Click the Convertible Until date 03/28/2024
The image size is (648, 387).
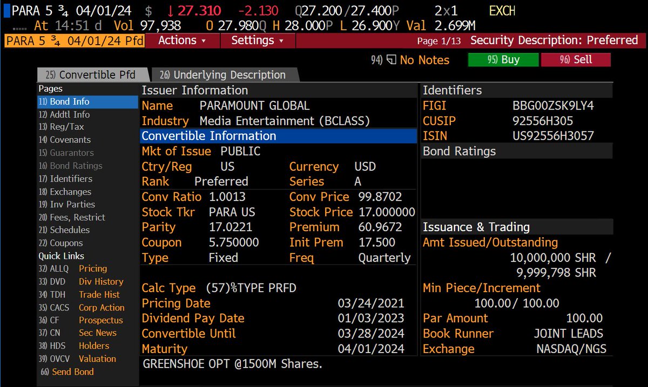371,333
